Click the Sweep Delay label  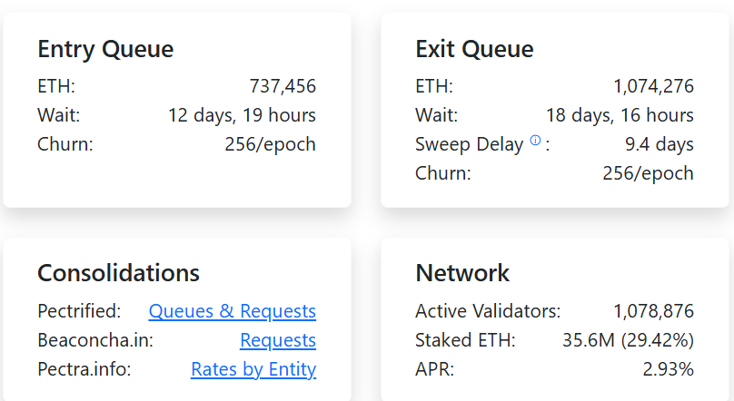(x=469, y=144)
